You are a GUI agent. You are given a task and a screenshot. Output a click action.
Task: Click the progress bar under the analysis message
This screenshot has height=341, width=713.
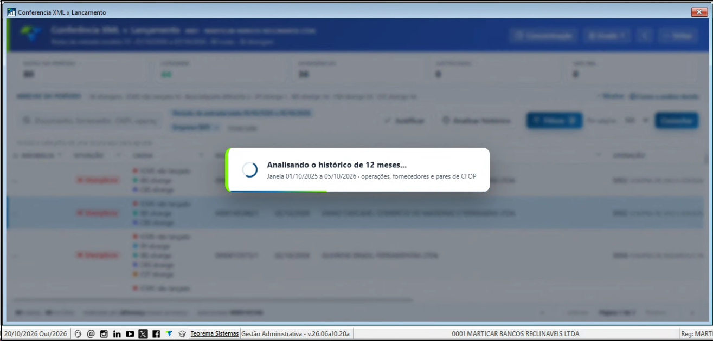[358, 191]
